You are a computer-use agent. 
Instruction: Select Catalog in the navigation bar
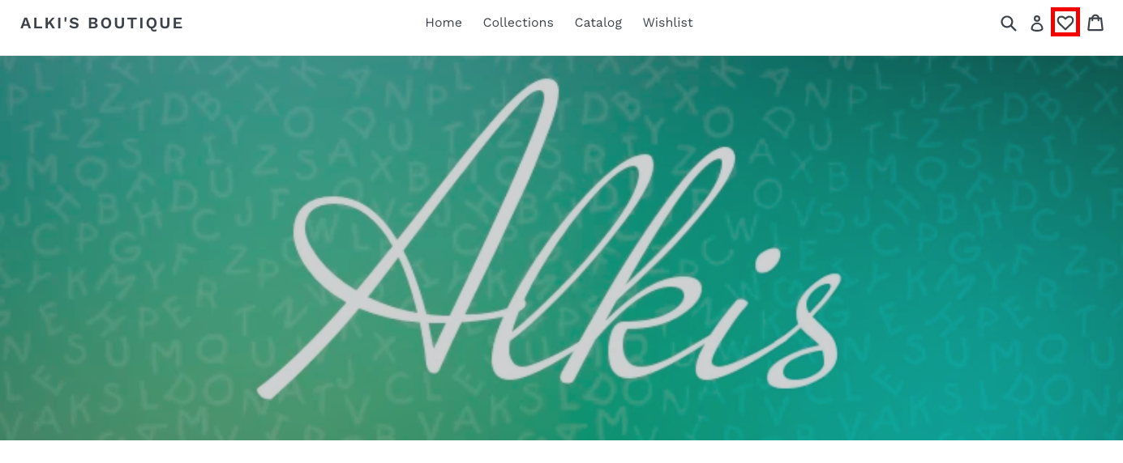pyautogui.click(x=598, y=23)
